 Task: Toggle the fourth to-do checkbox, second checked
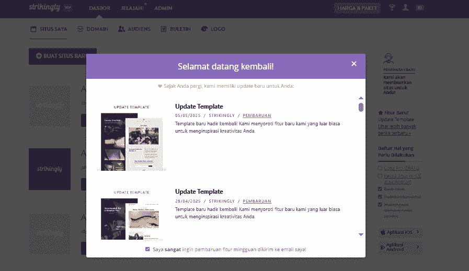pos(380,197)
